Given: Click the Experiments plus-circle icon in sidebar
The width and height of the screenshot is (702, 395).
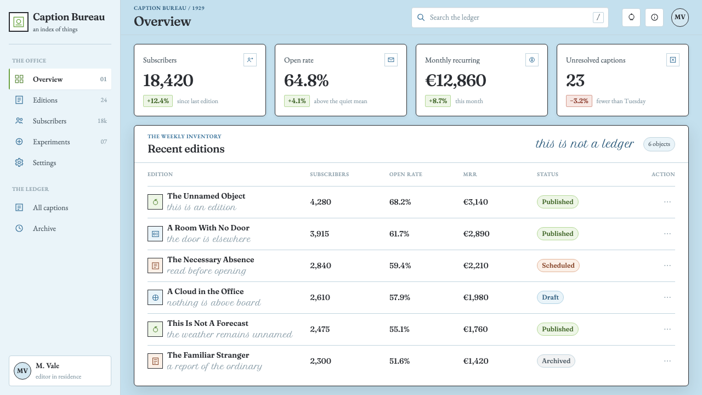Looking at the screenshot, I should point(19,142).
